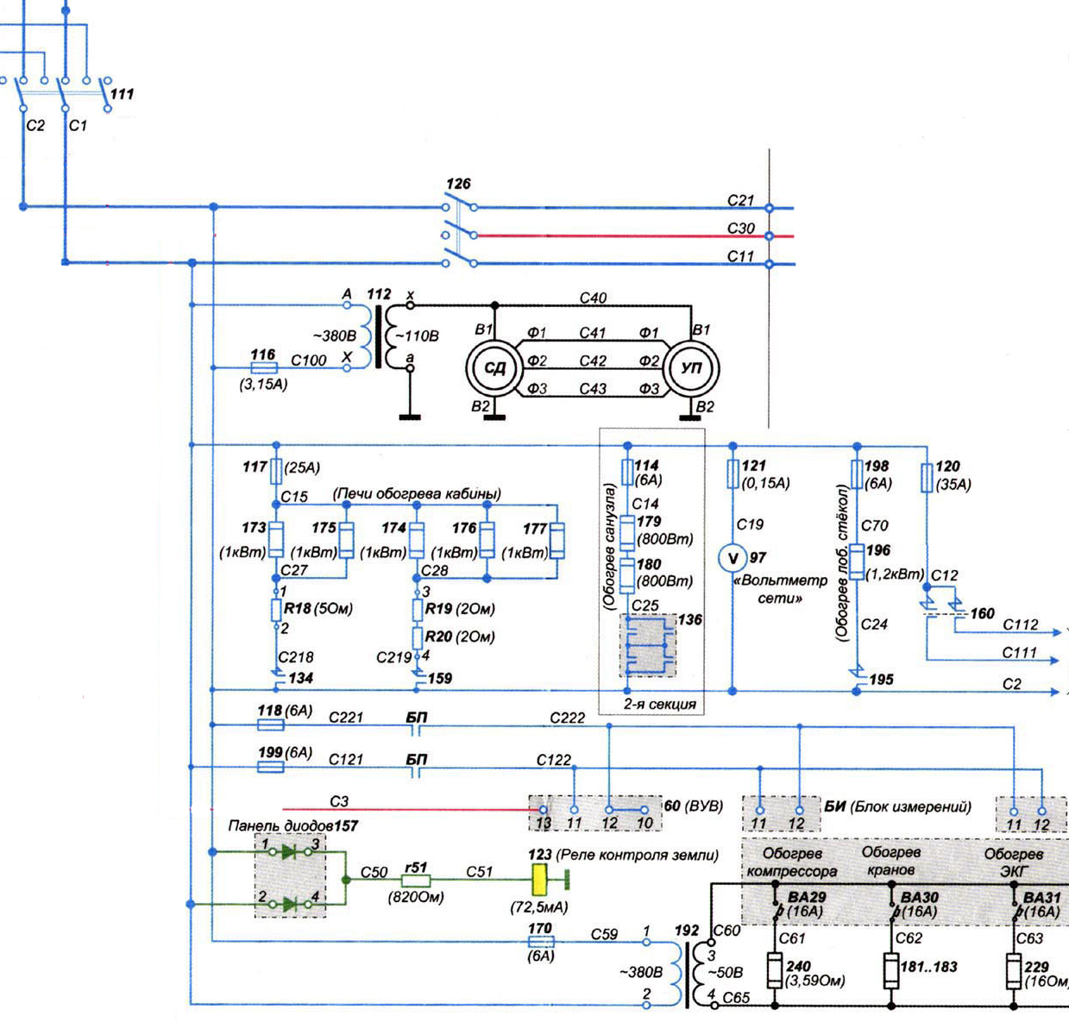Click the «Реле контроля земли» label
This screenshot has height=1022, width=1069.
pos(638,855)
